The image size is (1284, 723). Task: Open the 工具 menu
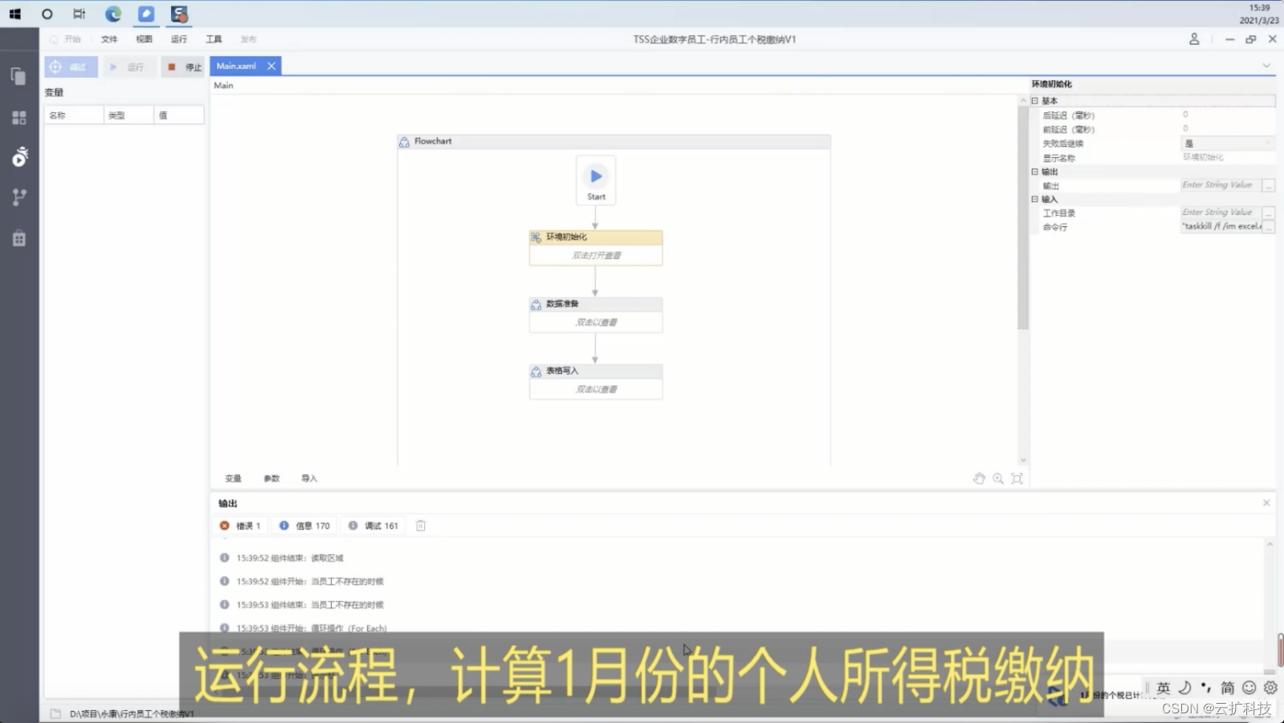(x=214, y=39)
